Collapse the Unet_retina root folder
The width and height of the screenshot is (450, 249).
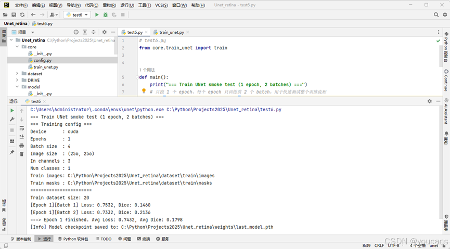coord(11,40)
